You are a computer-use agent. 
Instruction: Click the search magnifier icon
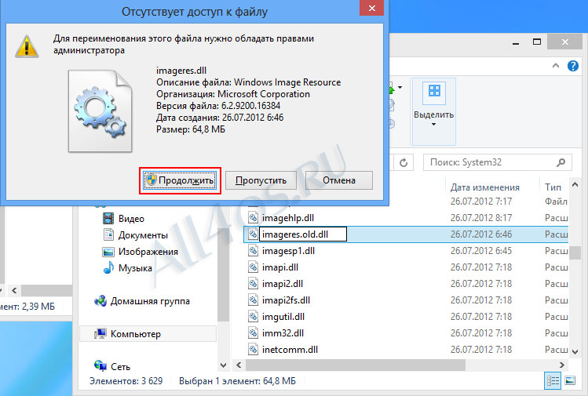[561, 162]
